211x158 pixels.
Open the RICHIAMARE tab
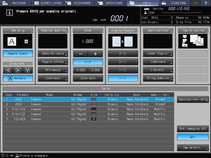(79, 3)
